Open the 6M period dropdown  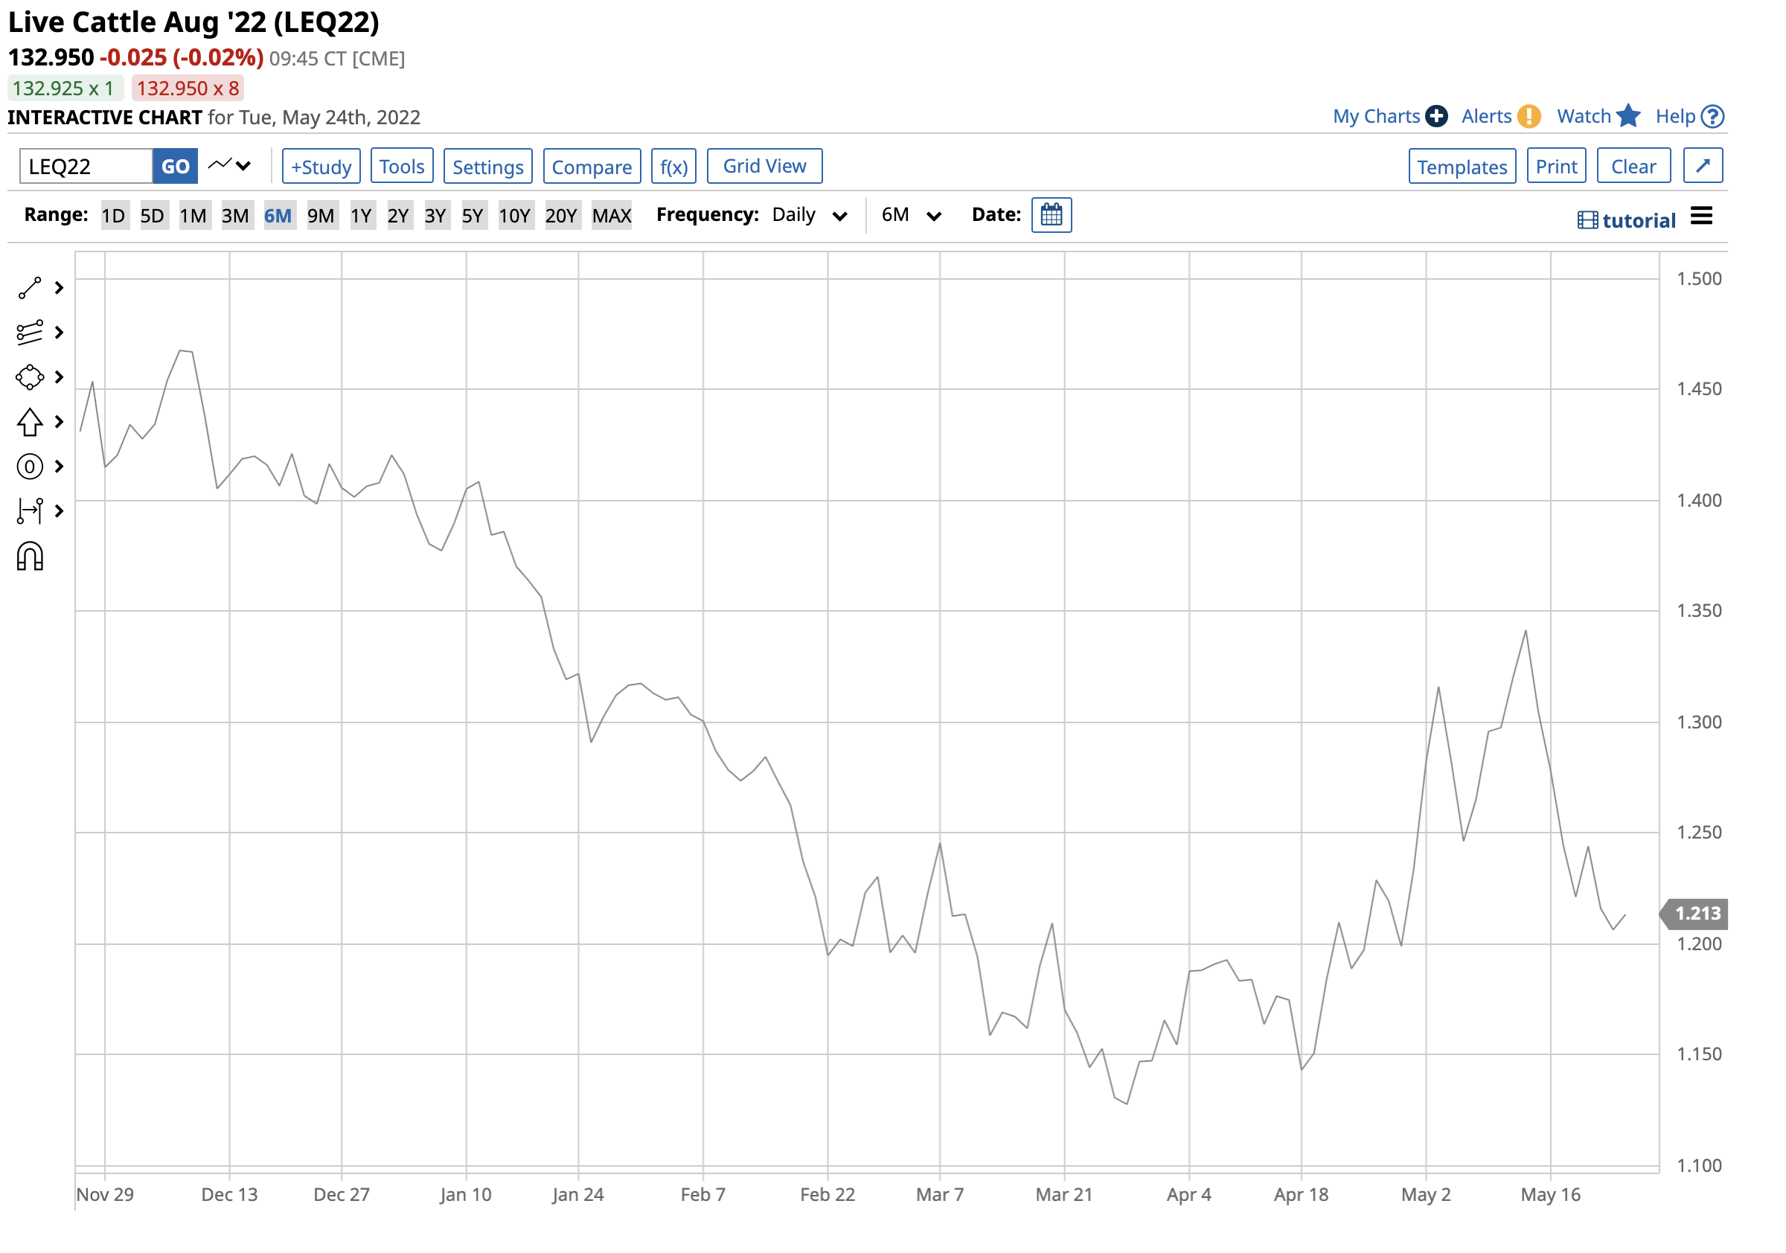(912, 216)
